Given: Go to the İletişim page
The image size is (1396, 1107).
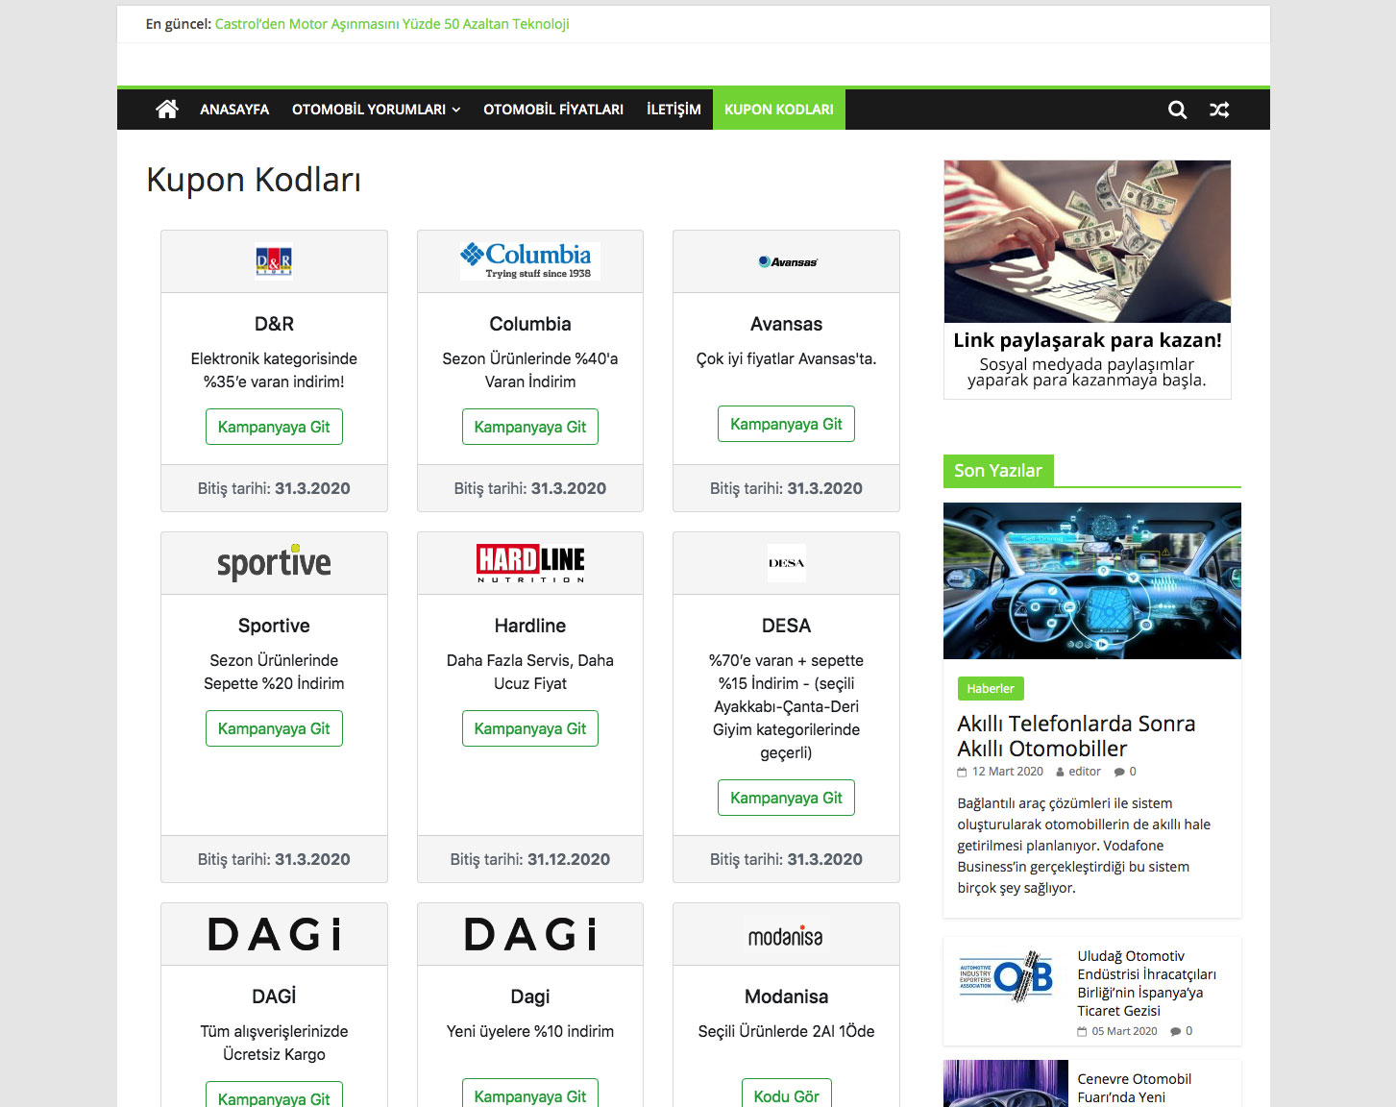Looking at the screenshot, I should [x=674, y=110].
